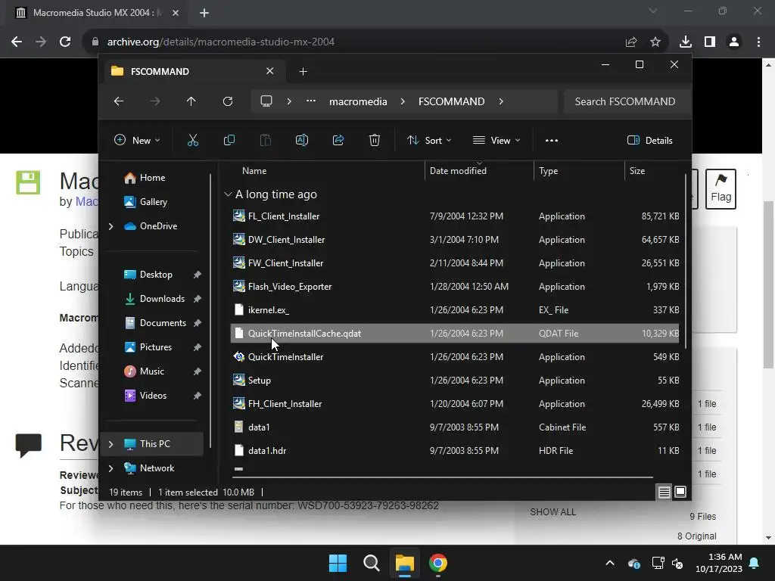Bookmark this page with the star icon
The width and height of the screenshot is (775, 581).
(x=655, y=42)
